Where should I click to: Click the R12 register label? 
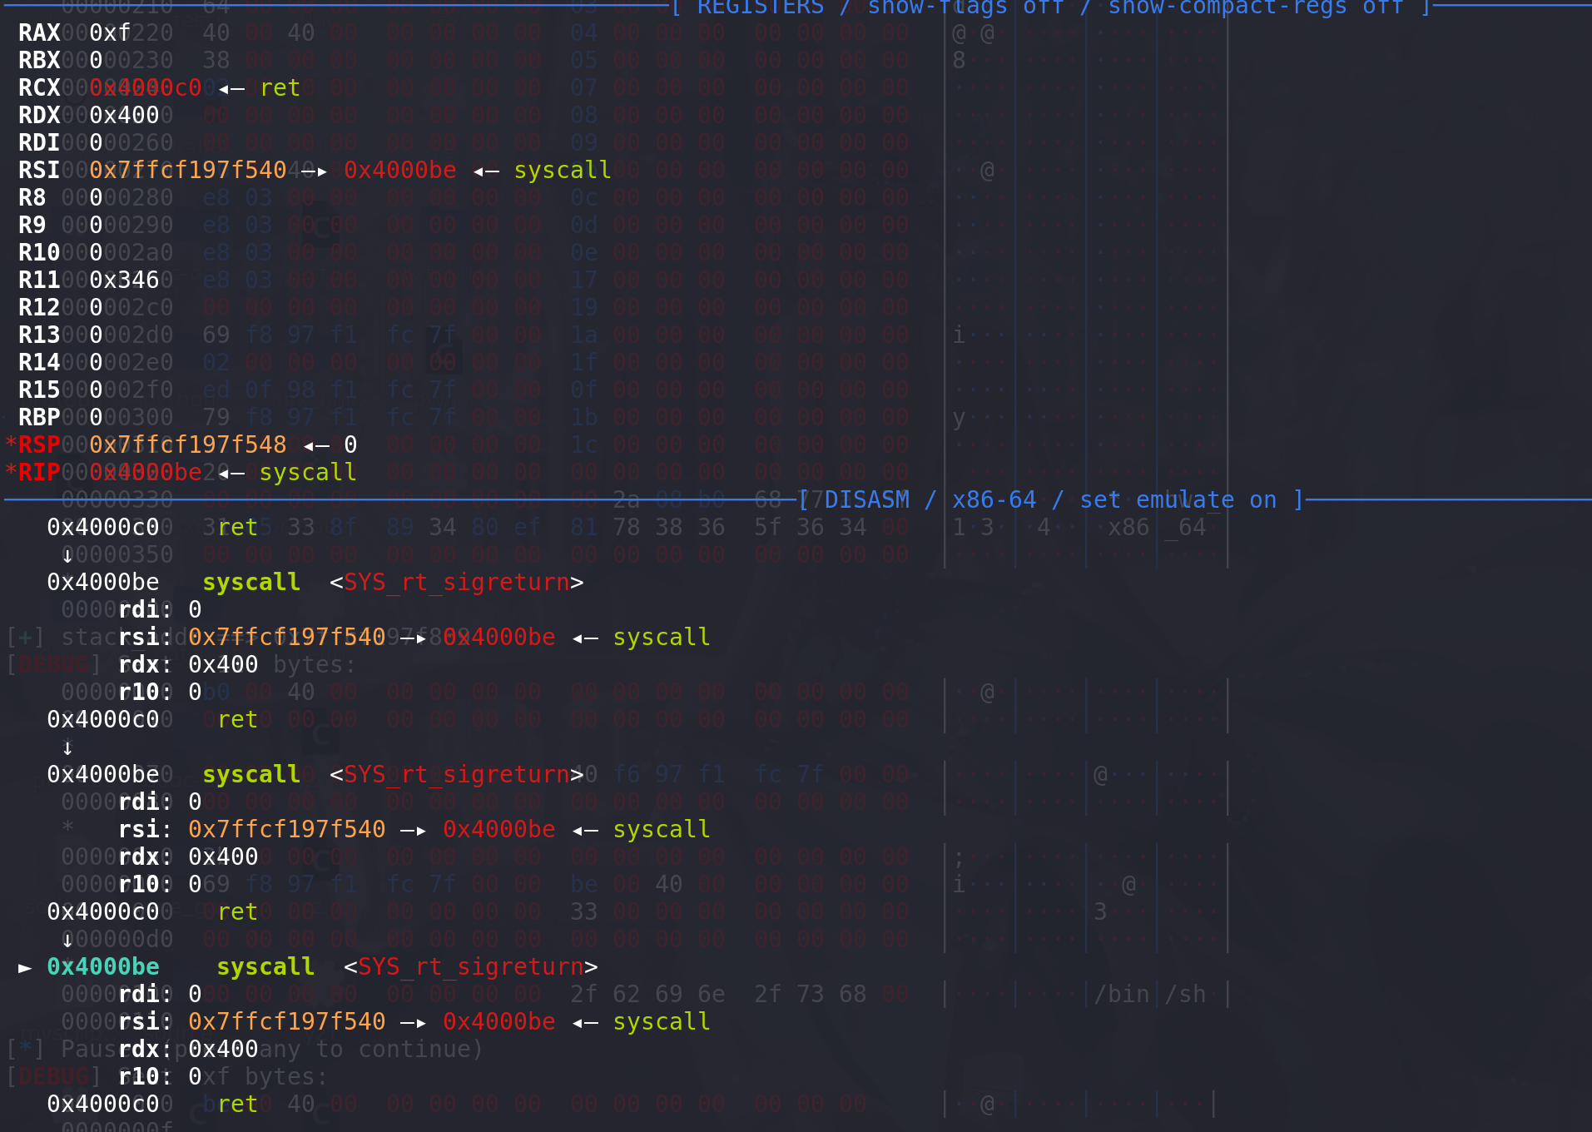tap(39, 307)
